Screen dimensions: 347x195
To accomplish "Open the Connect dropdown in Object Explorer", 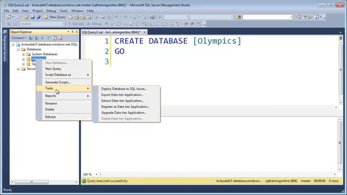I will [18, 38].
